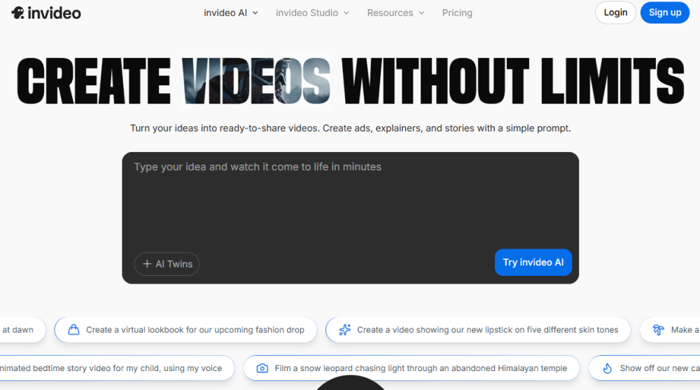Open the invideo Studio menu
The image size is (700, 390).
coord(312,13)
